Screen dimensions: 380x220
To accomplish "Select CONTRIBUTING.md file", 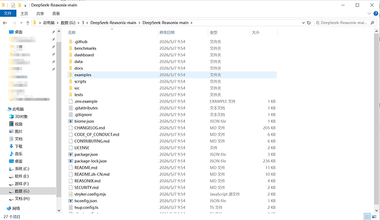I will point(92,141).
